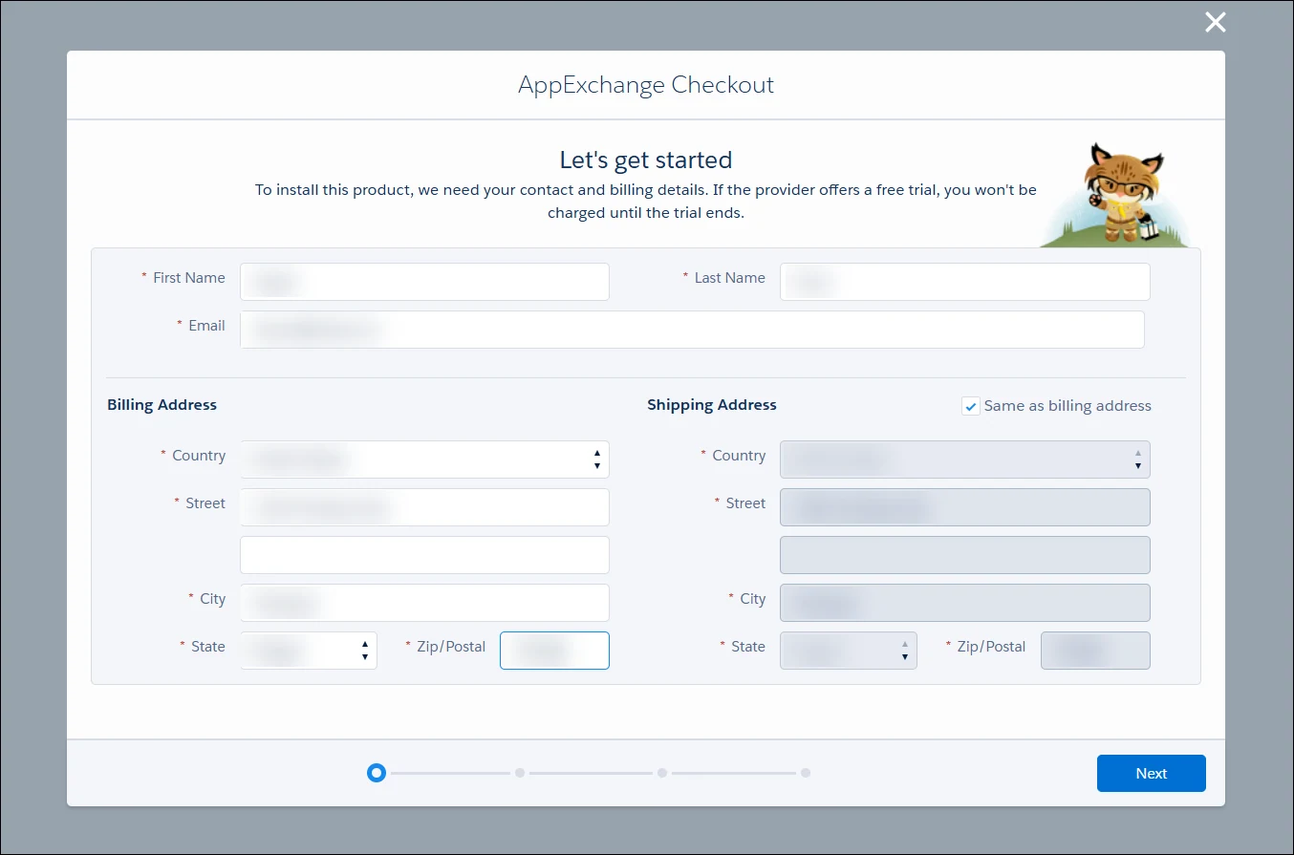The height and width of the screenshot is (855, 1294).
Task: Click the empty second shipping street line
Action: pyautogui.click(x=965, y=555)
